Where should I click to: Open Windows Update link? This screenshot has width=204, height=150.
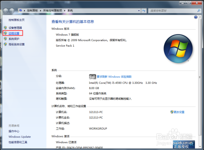pyautogui.click(x=20, y=137)
